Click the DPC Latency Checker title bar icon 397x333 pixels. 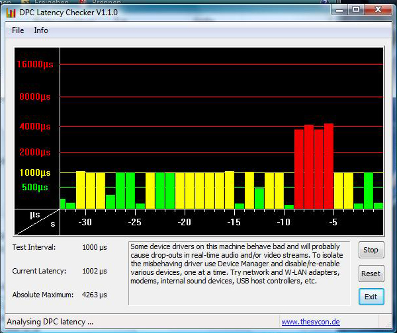point(10,12)
